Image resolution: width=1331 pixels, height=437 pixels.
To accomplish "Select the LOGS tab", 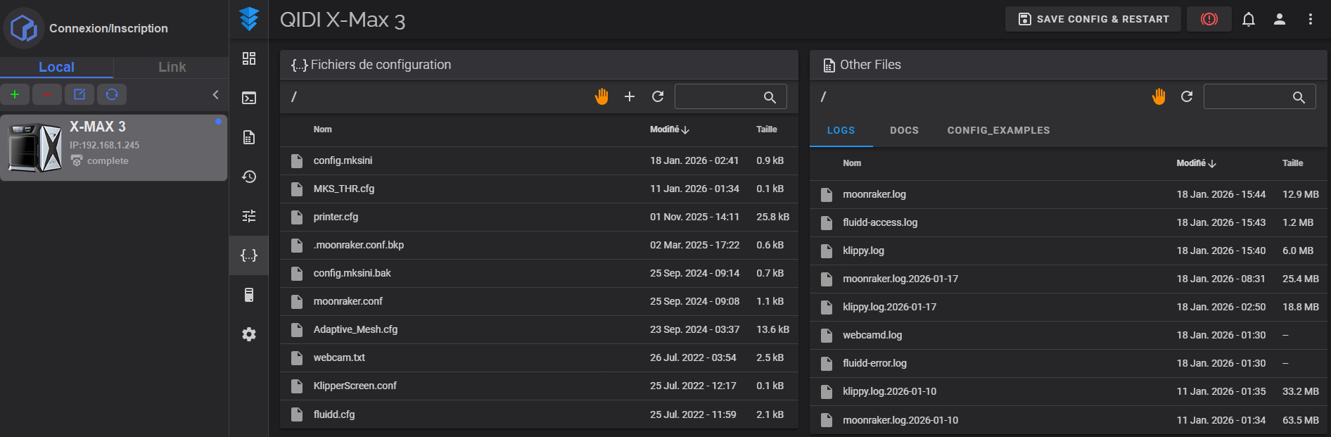I will point(841,130).
